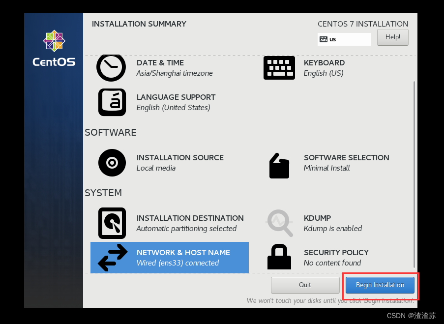Open Date & Time clock icon

pos(111,68)
